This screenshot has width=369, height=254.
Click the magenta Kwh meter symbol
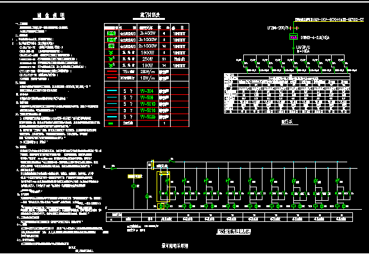[x=293, y=37]
